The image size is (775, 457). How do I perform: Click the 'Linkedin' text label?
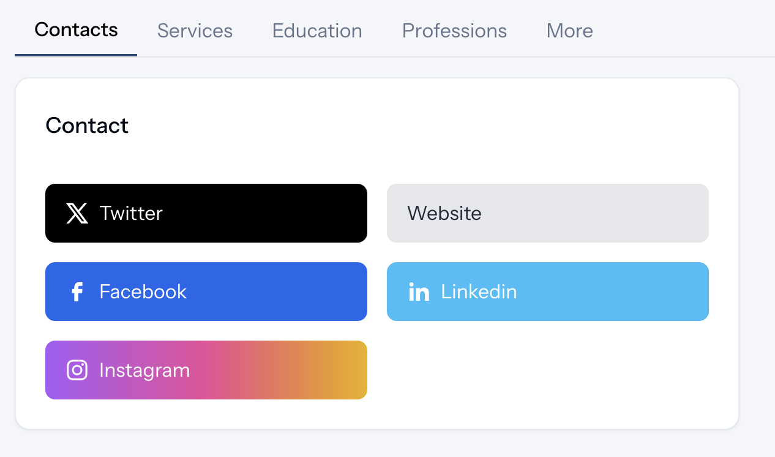pos(479,292)
